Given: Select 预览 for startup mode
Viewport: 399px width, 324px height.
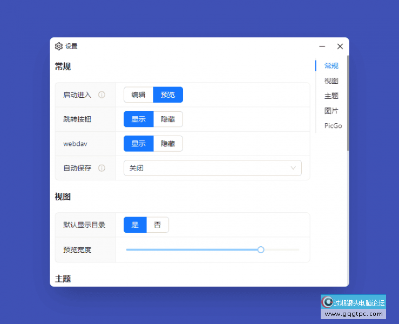Looking at the screenshot, I should [168, 95].
